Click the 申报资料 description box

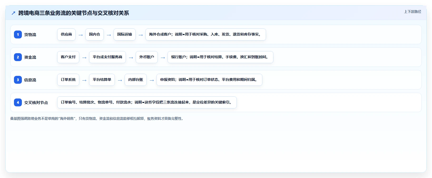point(209,80)
